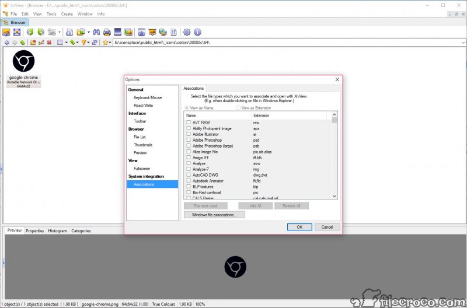
Task: Select the View as Extension radio button
Action: pos(238,108)
